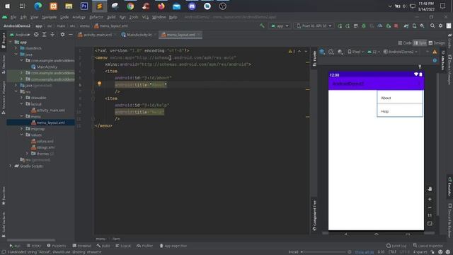The height and width of the screenshot is (255, 453).
Task: Open the app run configuration dropdown
Action: point(280,26)
